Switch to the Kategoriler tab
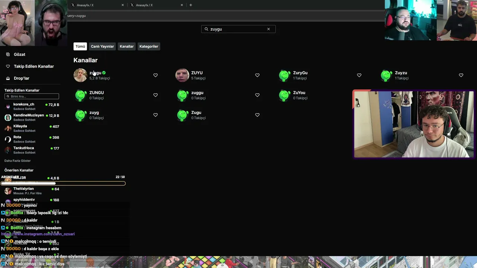The width and height of the screenshot is (477, 268). point(149,47)
